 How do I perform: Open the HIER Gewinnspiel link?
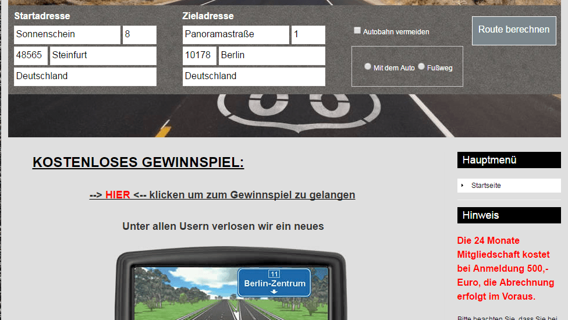coord(118,195)
